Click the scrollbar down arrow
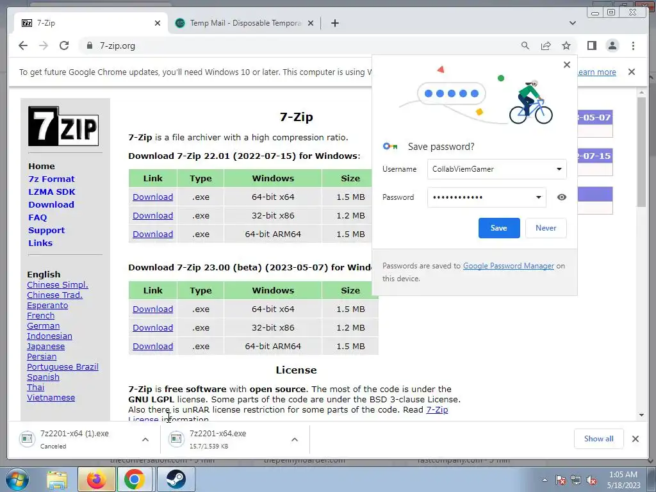The image size is (656, 492). pos(642,415)
